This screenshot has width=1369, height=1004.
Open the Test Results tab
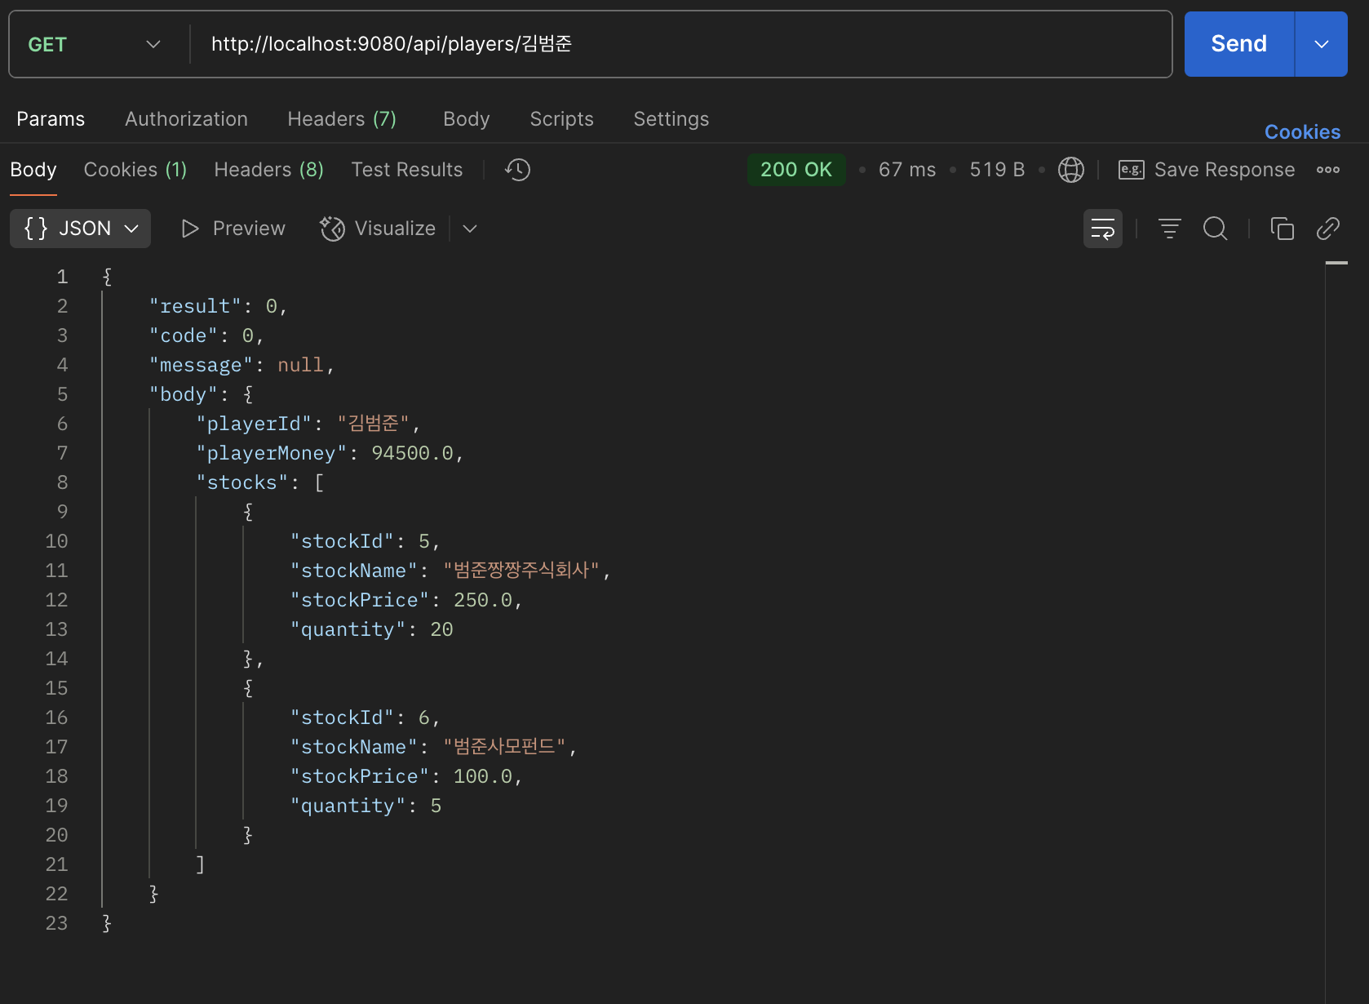[x=407, y=170]
